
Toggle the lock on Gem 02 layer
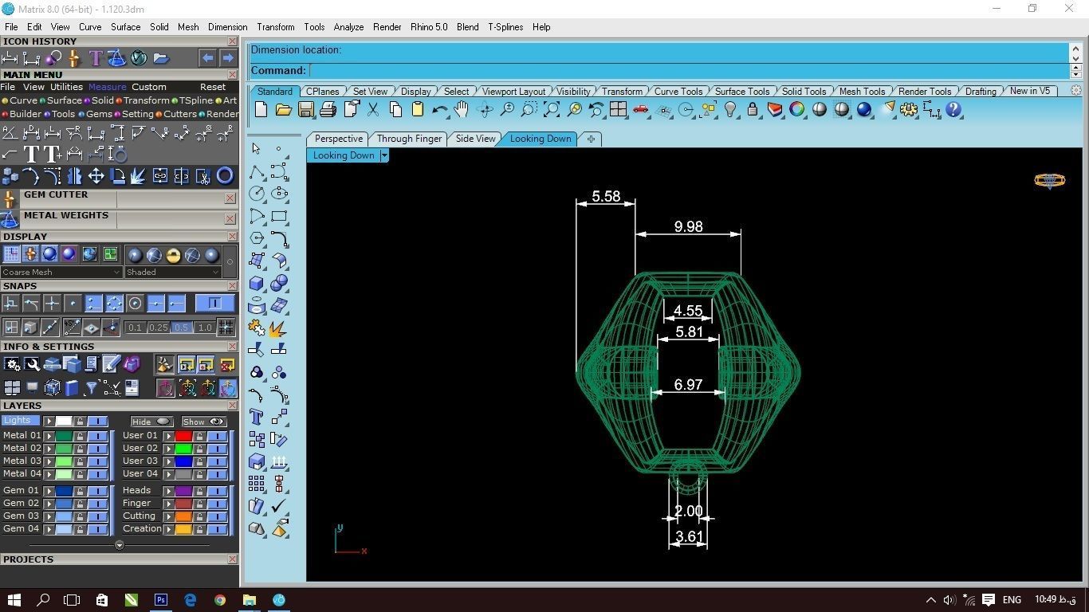80,504
